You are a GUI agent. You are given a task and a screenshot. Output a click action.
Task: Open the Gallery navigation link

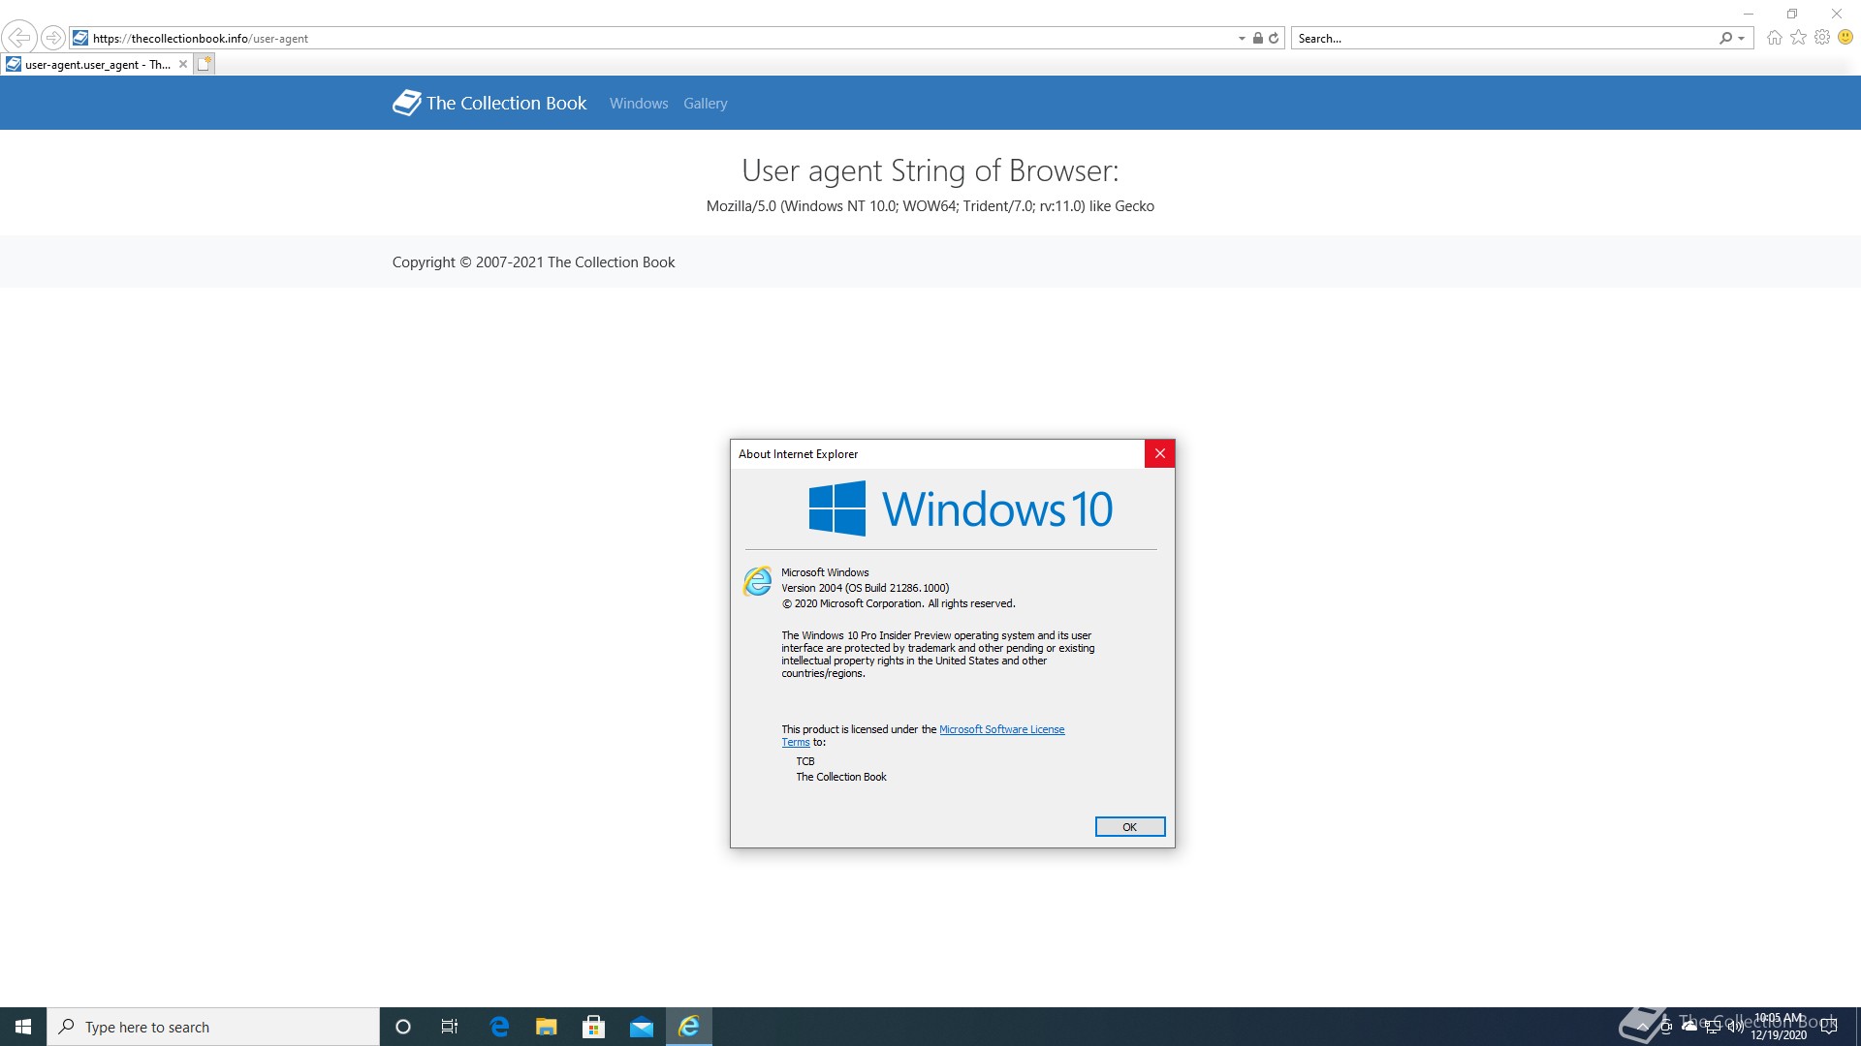click(x=705, y=104)
